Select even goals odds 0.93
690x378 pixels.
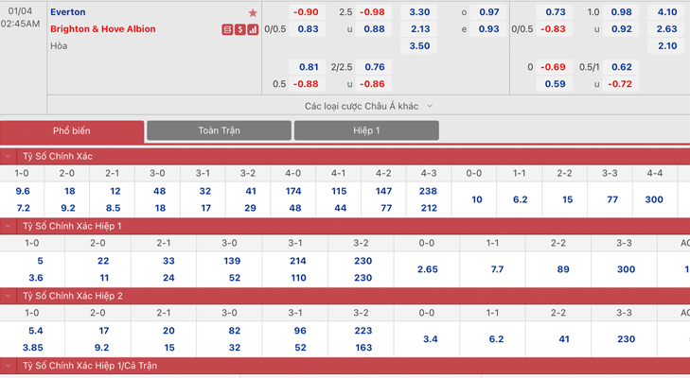point(488,29)
